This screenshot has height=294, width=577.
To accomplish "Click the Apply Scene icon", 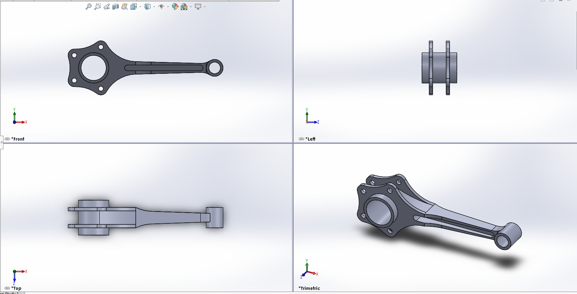I will (184, 7).
